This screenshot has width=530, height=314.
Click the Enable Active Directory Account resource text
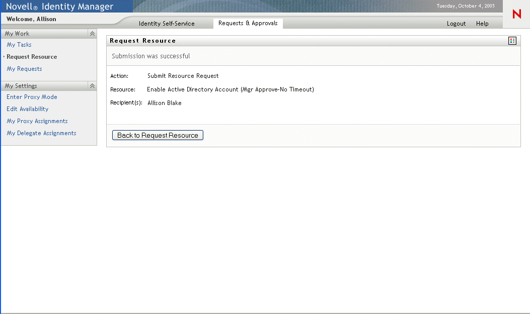231,89
